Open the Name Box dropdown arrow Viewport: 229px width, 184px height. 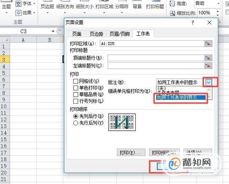pos(53,31)
